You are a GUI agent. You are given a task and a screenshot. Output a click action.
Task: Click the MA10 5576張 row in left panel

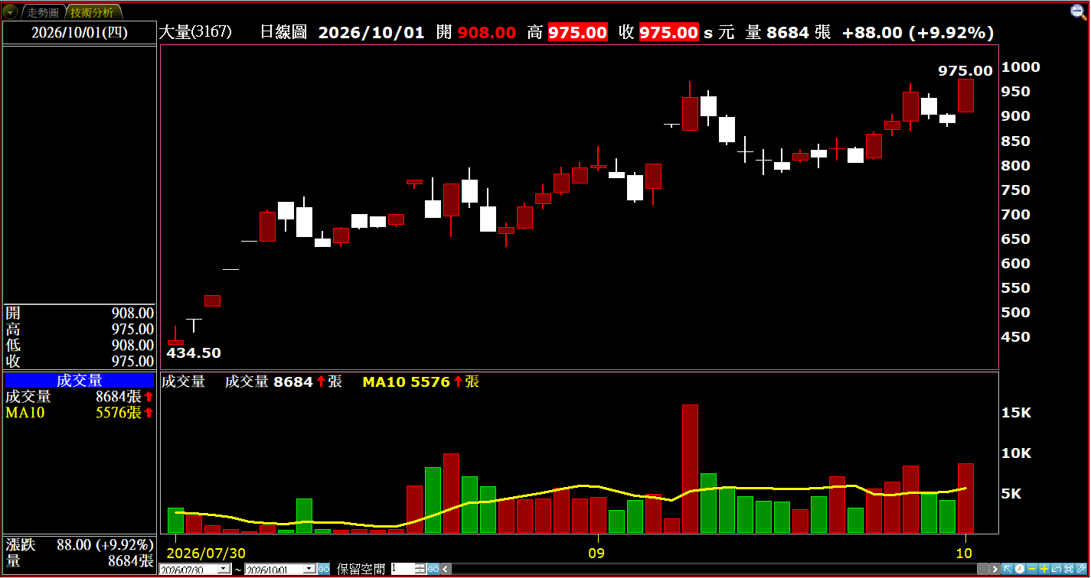click(80, 413)
